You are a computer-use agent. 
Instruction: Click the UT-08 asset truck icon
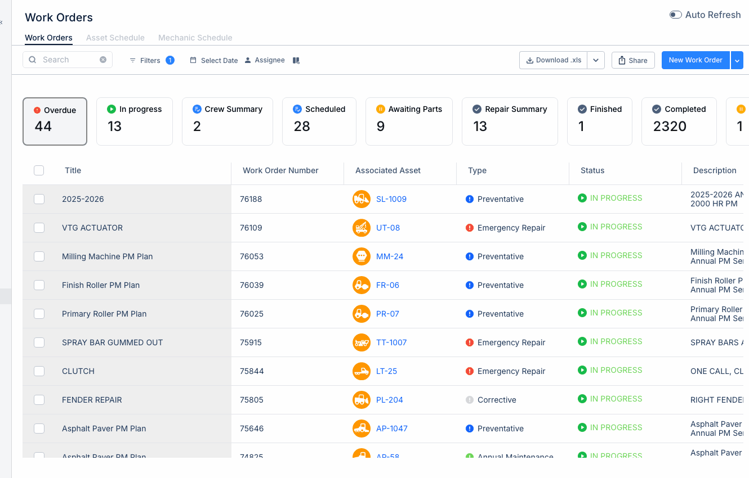click(362, 228)
